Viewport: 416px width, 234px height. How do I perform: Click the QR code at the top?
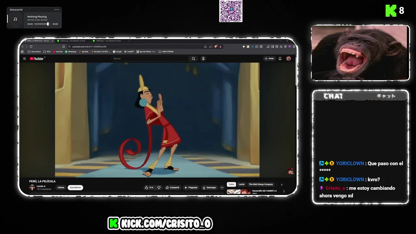[x=231, y=11]
